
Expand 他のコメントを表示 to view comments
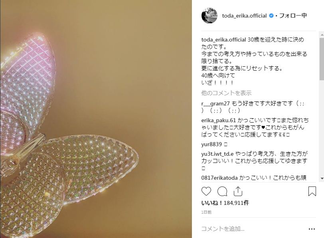point(226,93)
